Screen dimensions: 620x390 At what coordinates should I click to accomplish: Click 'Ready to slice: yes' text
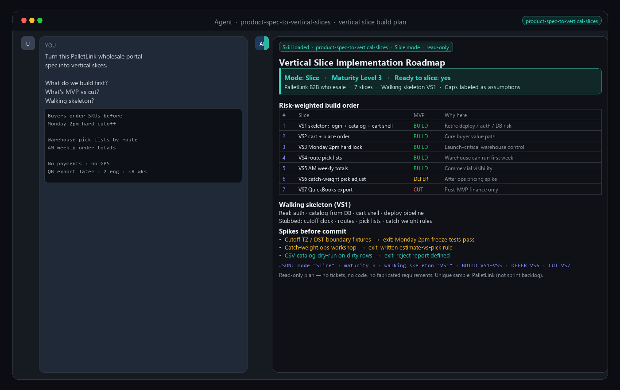pyautogui.click(x=422, y=78)
